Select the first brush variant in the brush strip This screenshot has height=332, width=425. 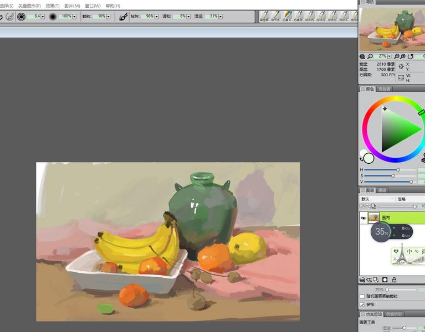(264, 16)
